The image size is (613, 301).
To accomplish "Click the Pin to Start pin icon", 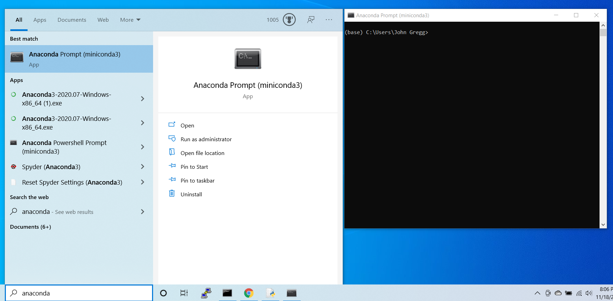I will [x=172, y=166].
